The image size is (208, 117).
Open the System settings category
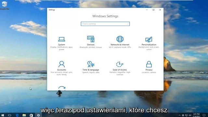(x=61, y=43)
